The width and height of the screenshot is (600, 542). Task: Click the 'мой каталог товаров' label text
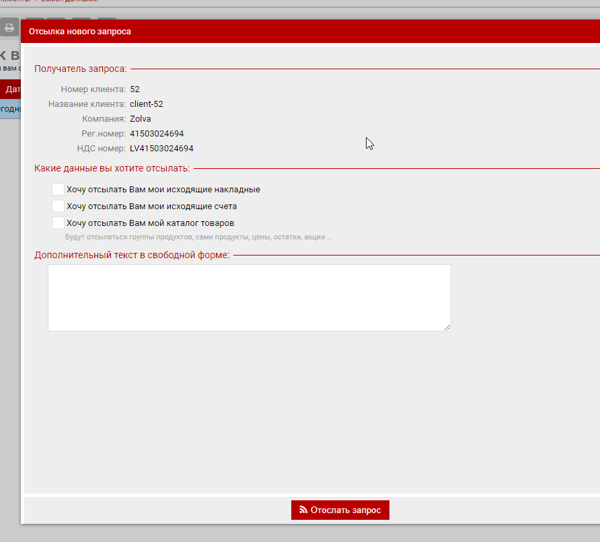[x=150, y=223]
